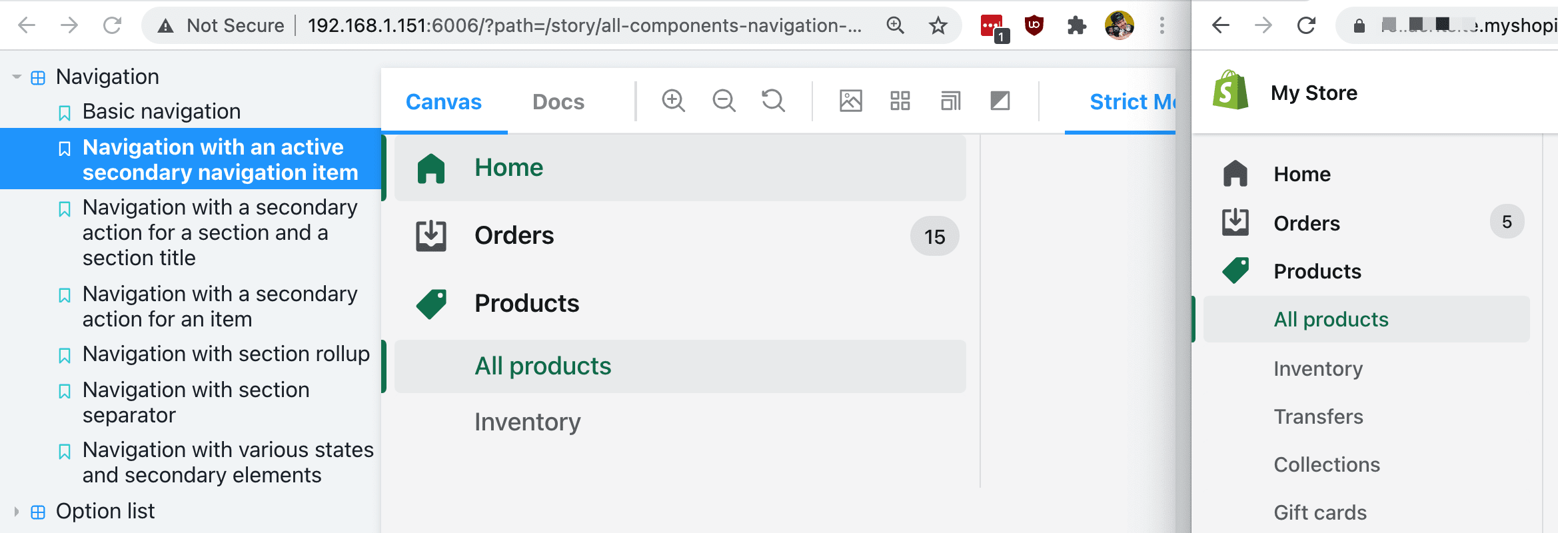
Task: Toggle the grid overlay icon
Action: pyautogui.click(x=900, y=101)
